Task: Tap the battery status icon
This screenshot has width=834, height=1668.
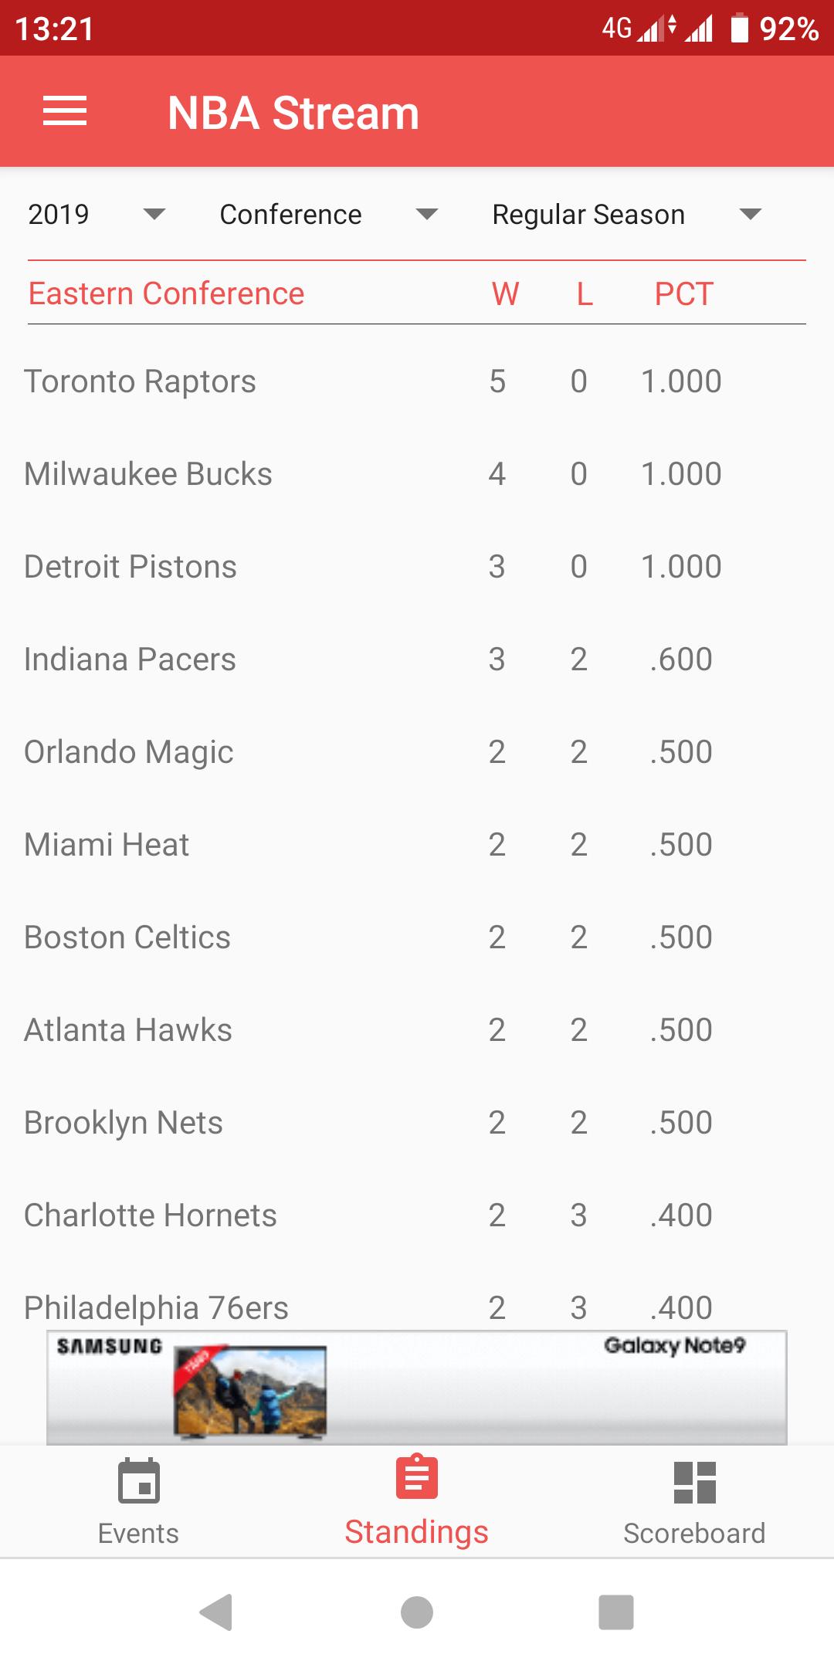Action: (x=740, y=28)
